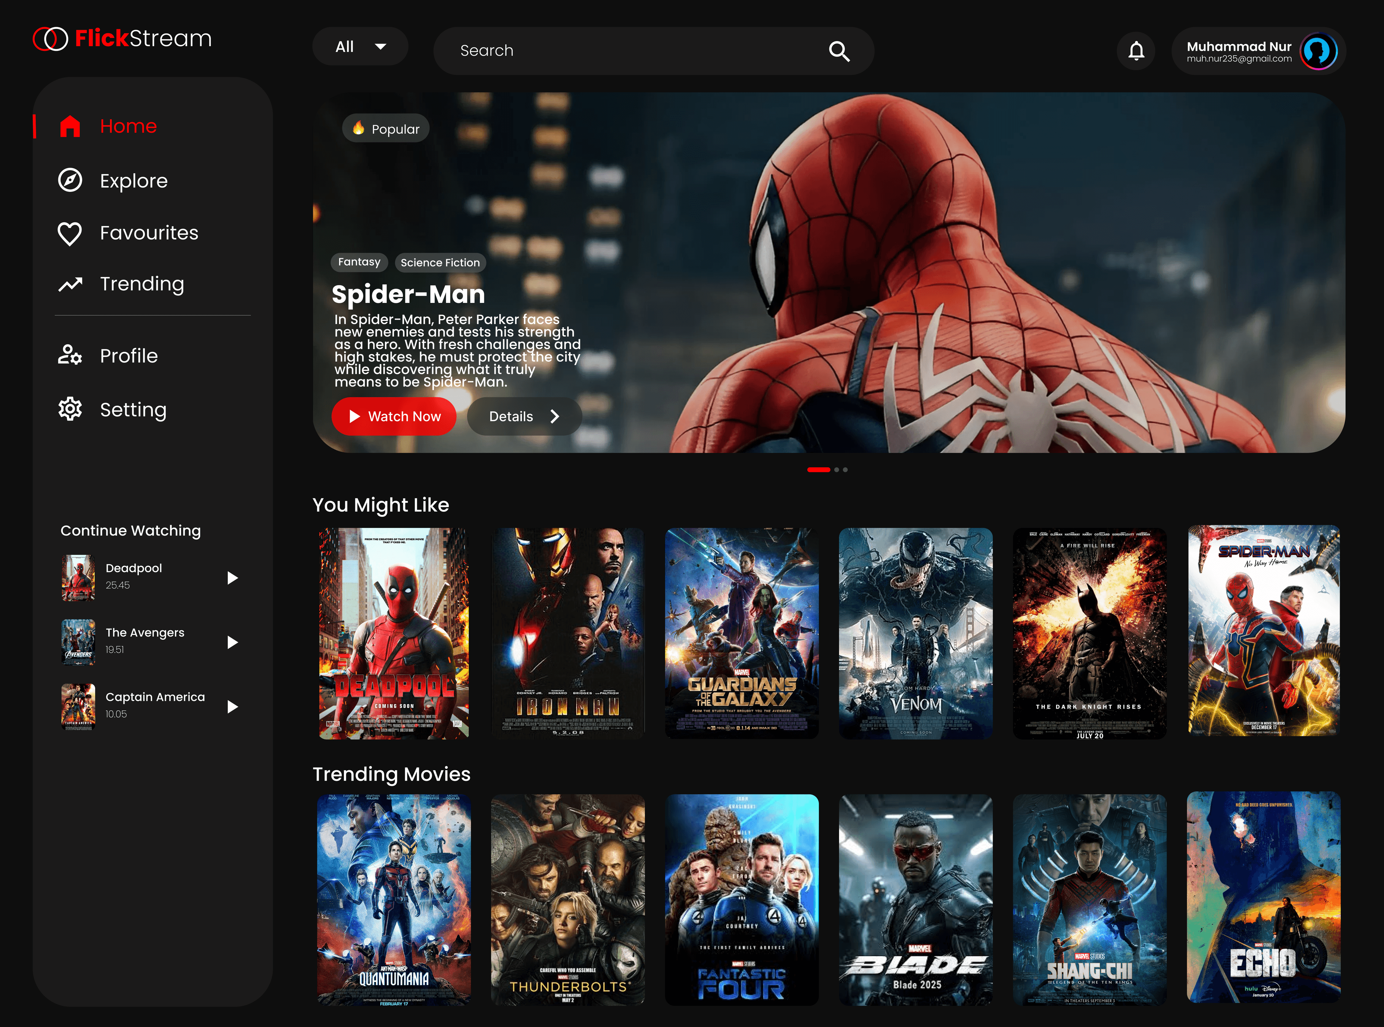Open the Venom movie poster
The width and height of the screenshot is (1384, 1027).
[x=915, y=634]
